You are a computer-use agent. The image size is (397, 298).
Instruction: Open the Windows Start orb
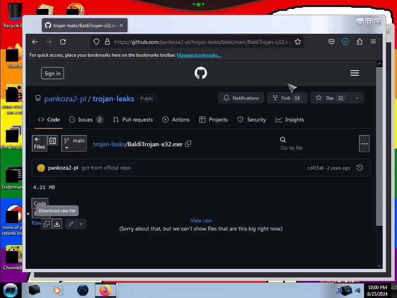click(x=10, y=290)
